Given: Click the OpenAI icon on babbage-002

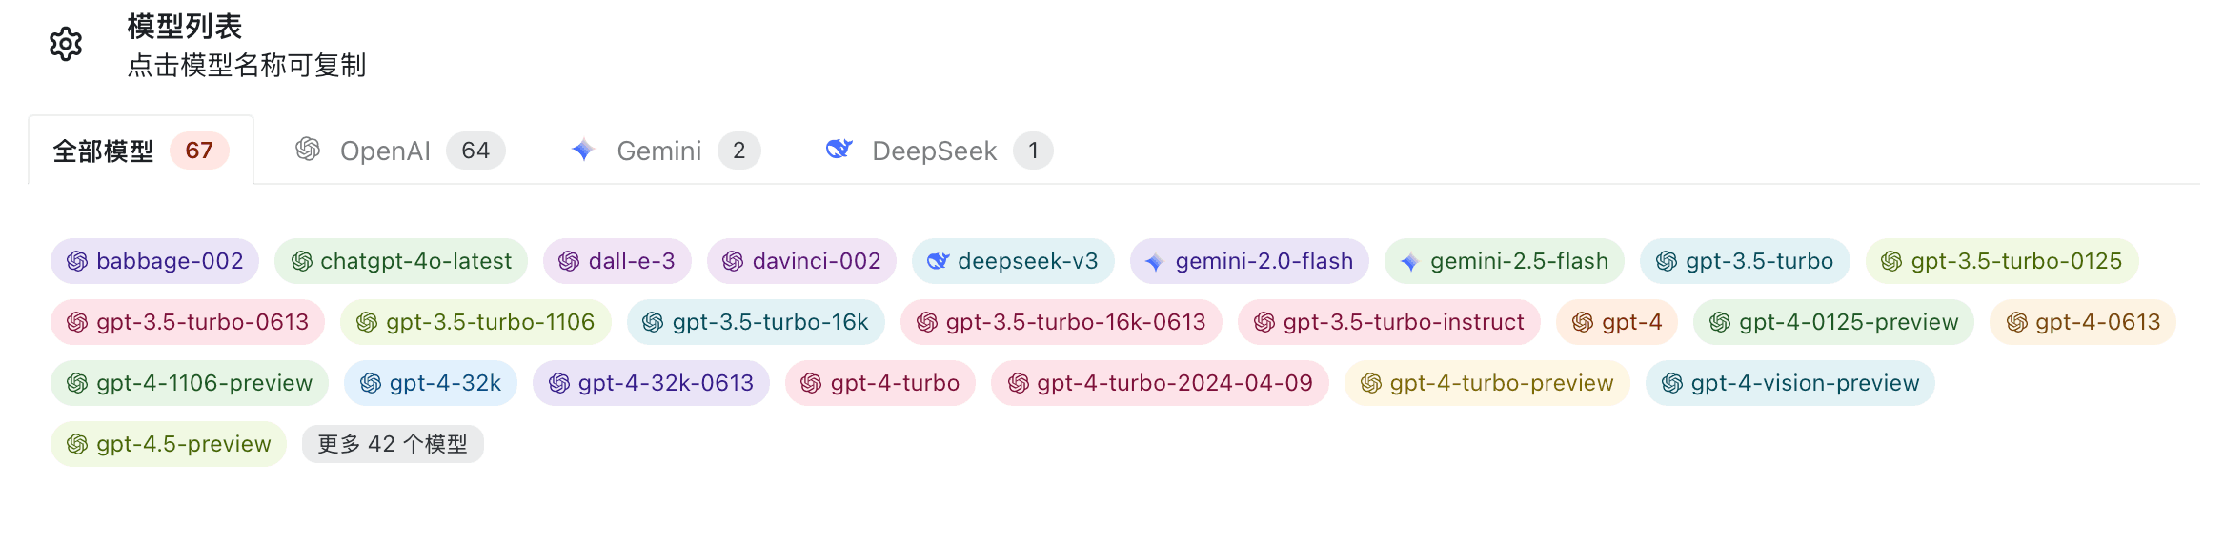Looking at the screenshot, I should click(x=77, y=261).
